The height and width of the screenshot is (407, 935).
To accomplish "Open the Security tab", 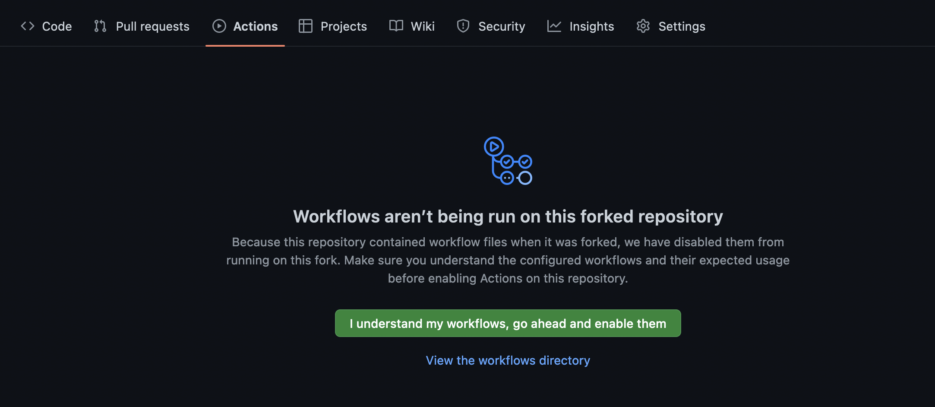I will (501, 26).
